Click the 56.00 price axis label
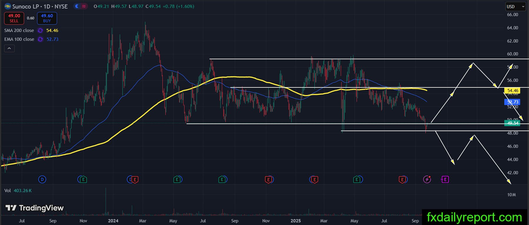The height and width of the screenshot is (225, 529). coord(513,80)
